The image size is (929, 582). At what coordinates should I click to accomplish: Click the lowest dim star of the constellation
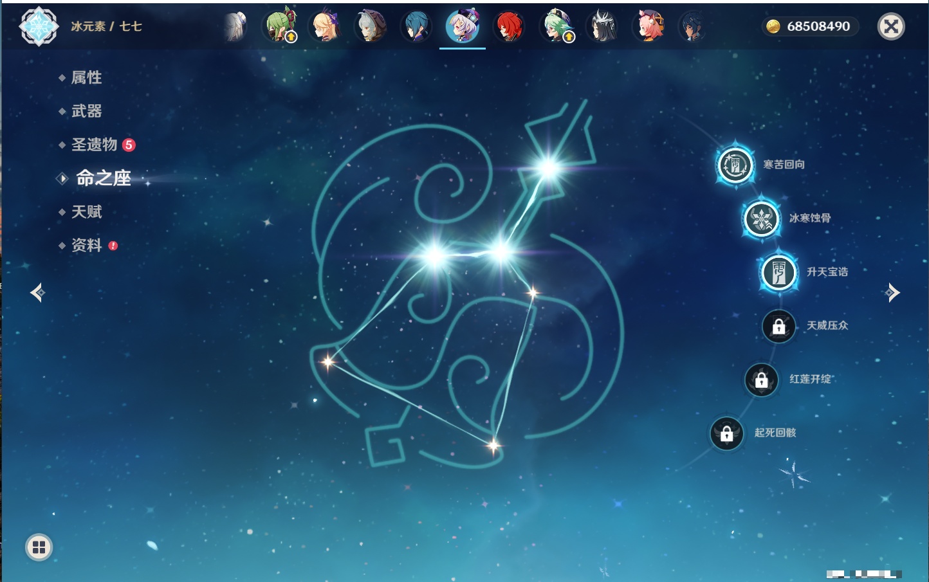[493, 445]
